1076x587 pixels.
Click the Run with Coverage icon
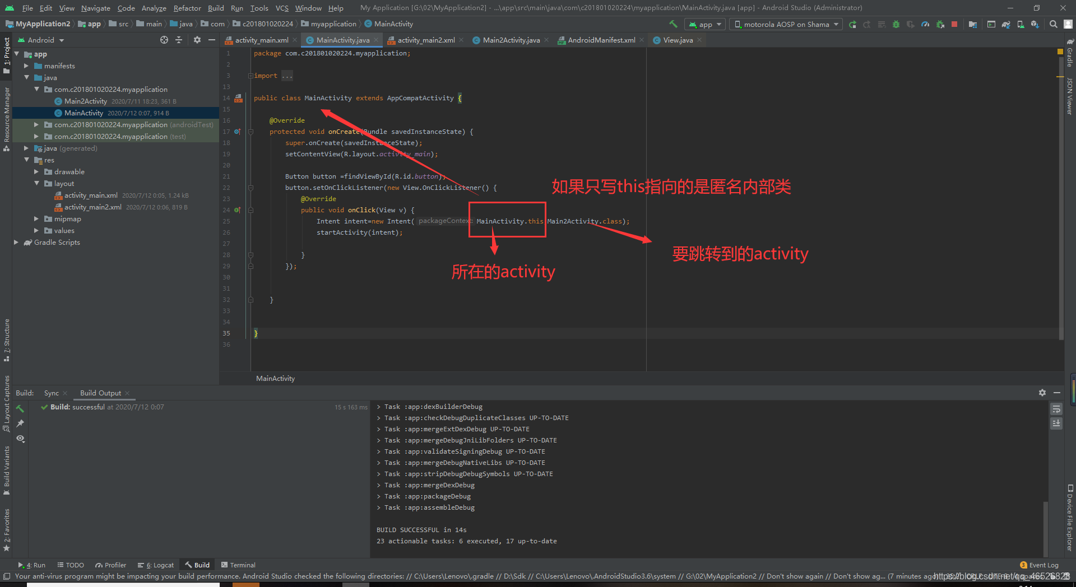point(911,24)
